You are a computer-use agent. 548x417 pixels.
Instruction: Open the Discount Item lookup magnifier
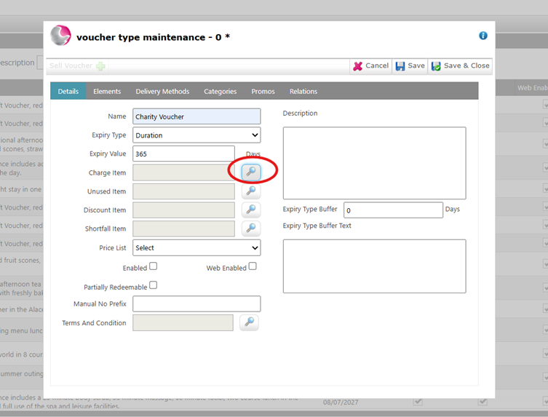pyautogui.click(x=251, y=210)
